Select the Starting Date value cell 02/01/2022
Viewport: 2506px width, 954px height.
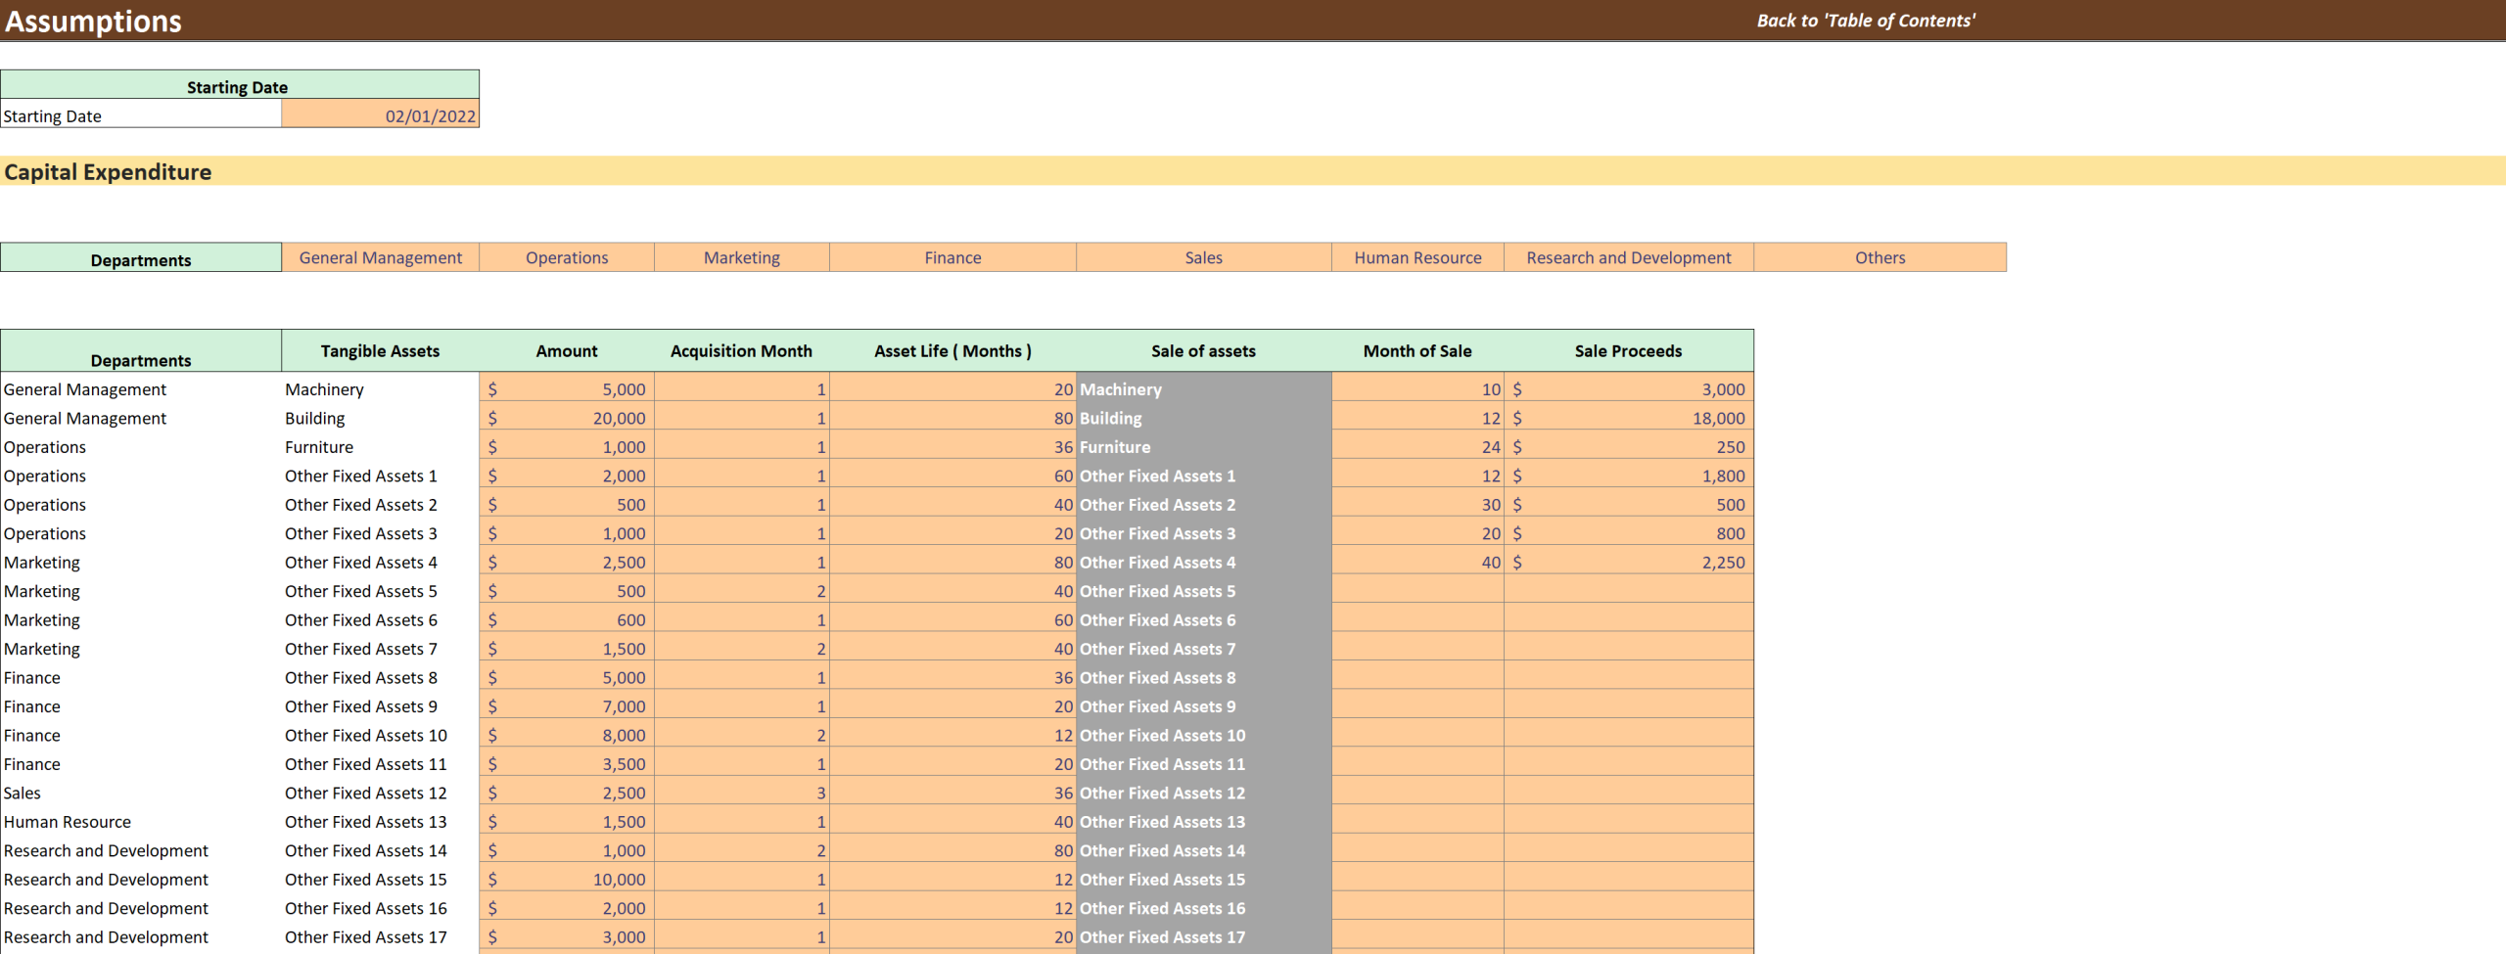(x=380, y=115)
